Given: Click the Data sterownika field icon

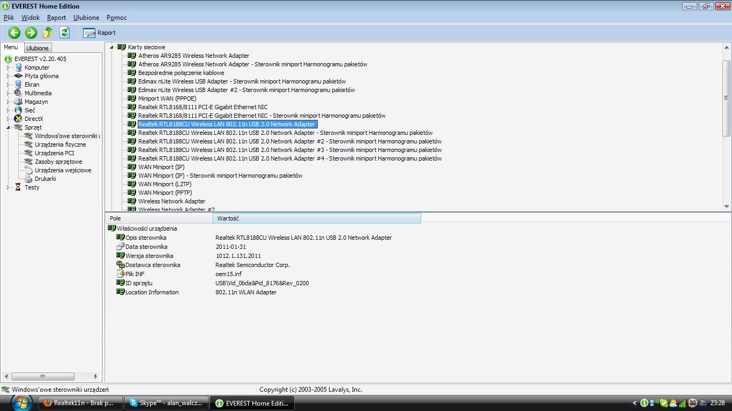Looking at the screenshot, I should [x=121, y=247].
